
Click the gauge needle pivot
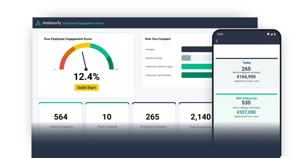click(x=86, y=69)
